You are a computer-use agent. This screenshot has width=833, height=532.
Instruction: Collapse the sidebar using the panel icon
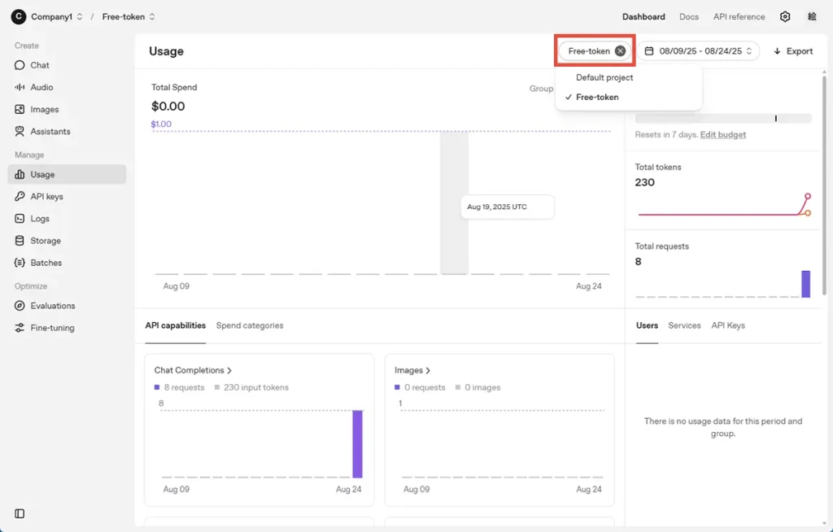pyautogui.click(x=20, y=513)
